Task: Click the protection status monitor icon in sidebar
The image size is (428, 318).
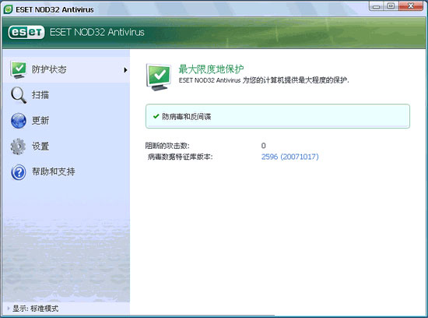Action: tap(19, 69)
